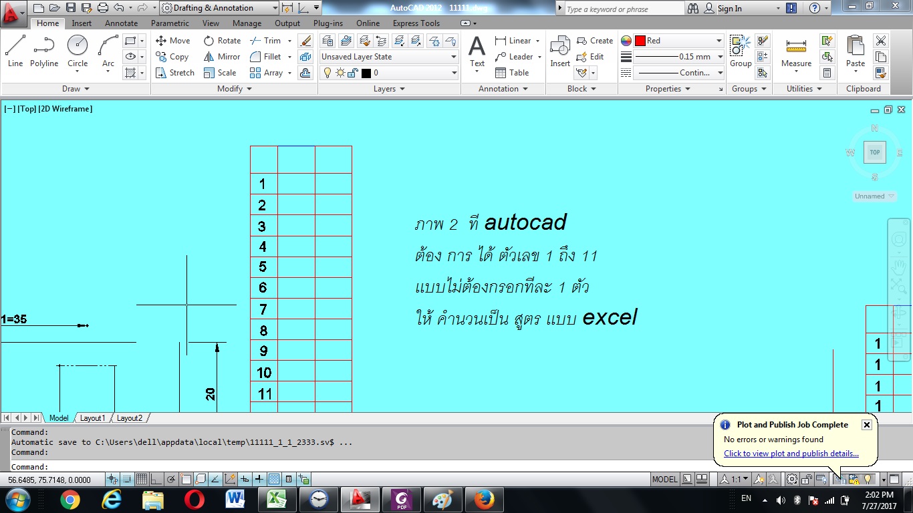913x513 pixels.
Task: Click the Create block button
Action: coord(594,41)
